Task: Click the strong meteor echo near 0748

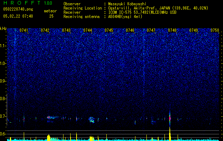Action: click(170, 118)
